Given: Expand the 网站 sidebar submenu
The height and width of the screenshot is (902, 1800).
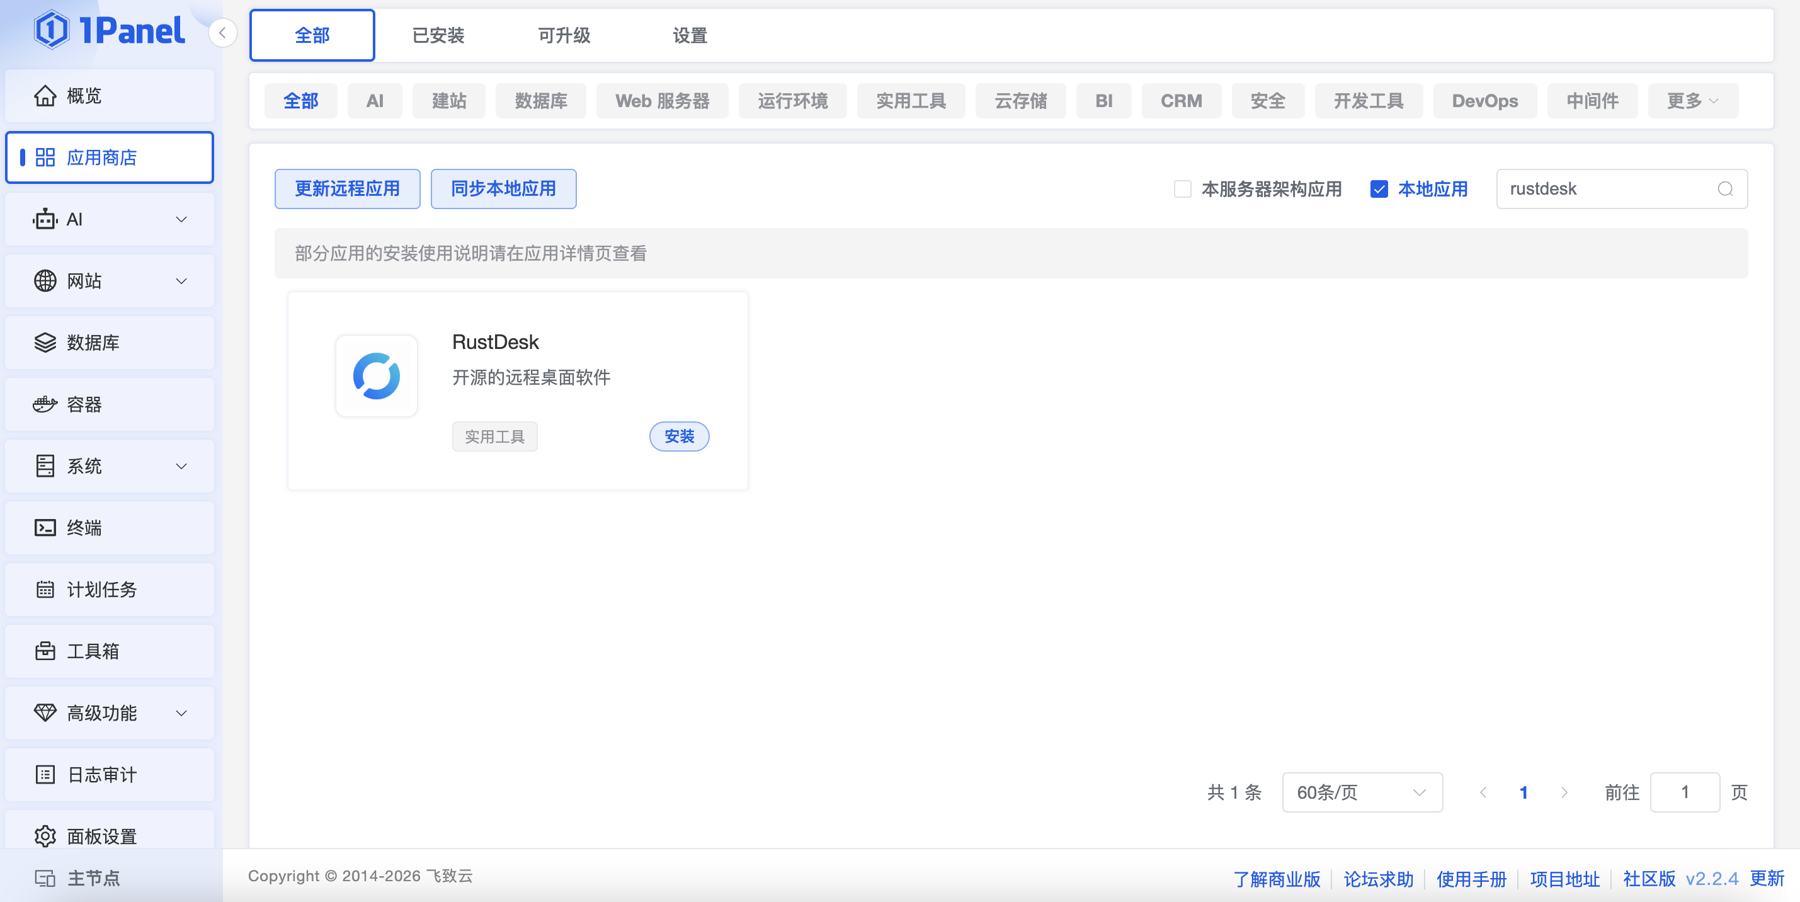Looking at the screenshot, I should click(x=181, y=281).
